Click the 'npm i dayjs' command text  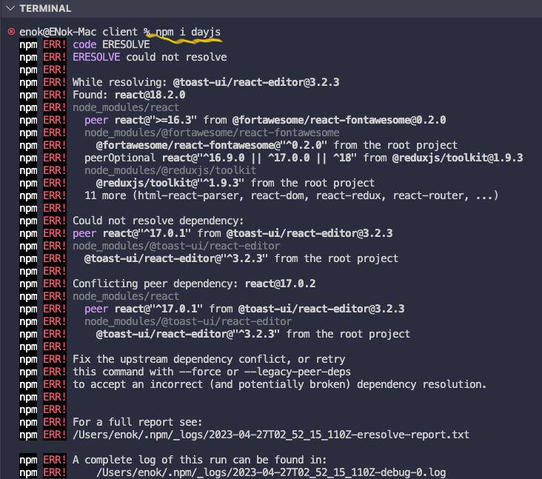pyautogui.click(x=188, y=32)
